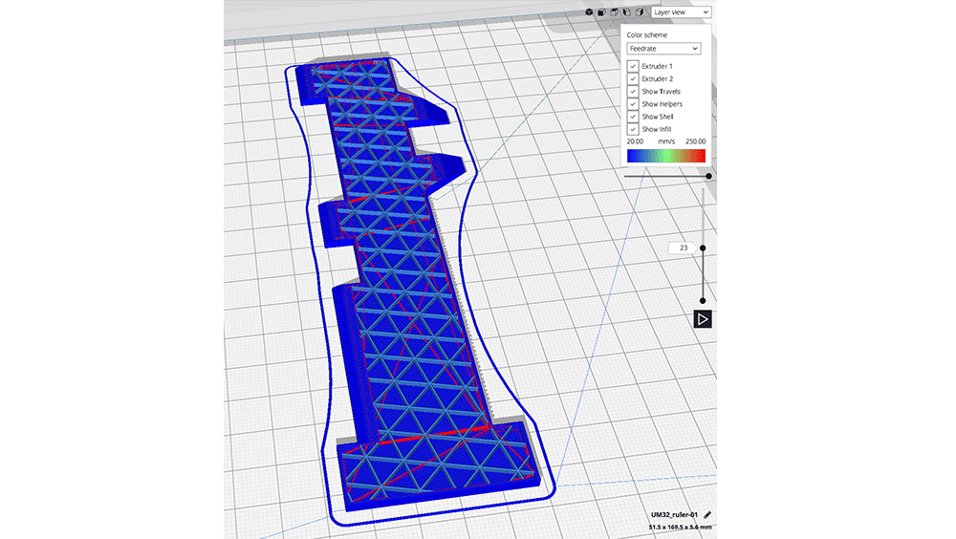Click pencil icon to rename UM32_ruler-01

click(707, 514)
